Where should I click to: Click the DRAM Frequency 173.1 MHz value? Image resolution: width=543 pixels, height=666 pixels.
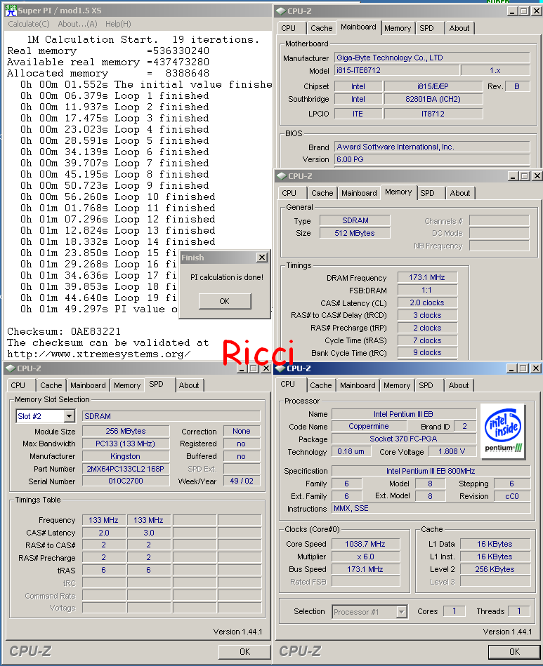point(427,277)
